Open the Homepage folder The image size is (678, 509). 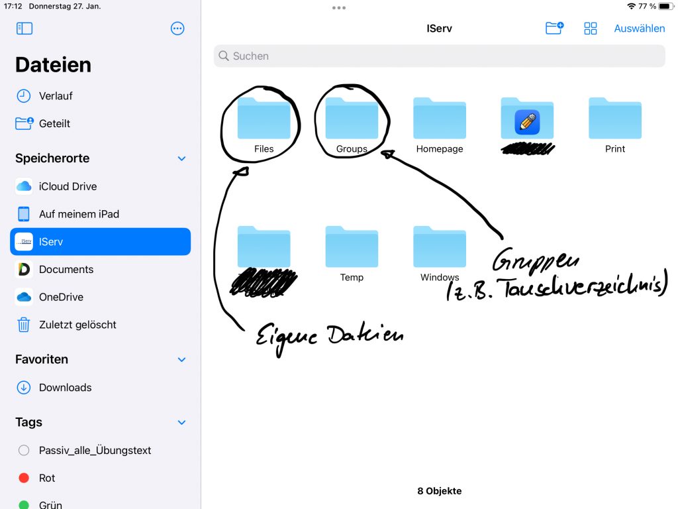440,119
